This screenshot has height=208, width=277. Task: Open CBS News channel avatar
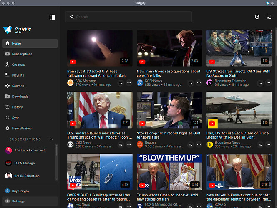(71, 144)
